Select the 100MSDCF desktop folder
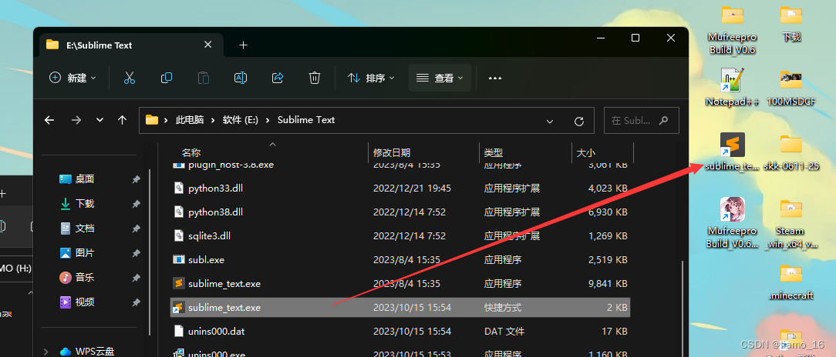The image size is (836, 357). 791,87
